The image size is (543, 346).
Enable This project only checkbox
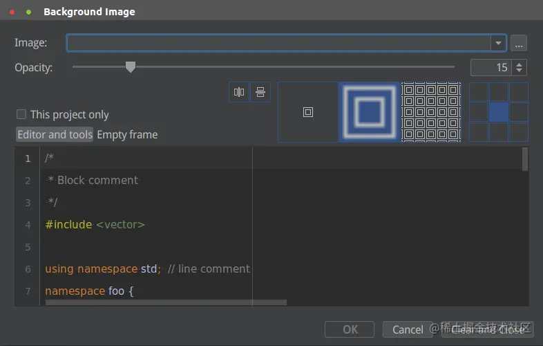coord(21,114)
